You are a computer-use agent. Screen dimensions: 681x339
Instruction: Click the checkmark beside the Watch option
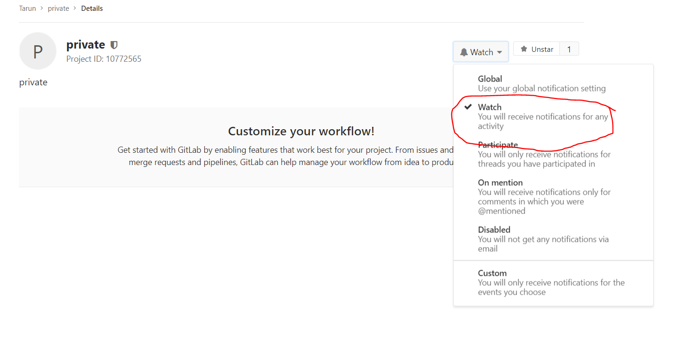coord(468,107)
